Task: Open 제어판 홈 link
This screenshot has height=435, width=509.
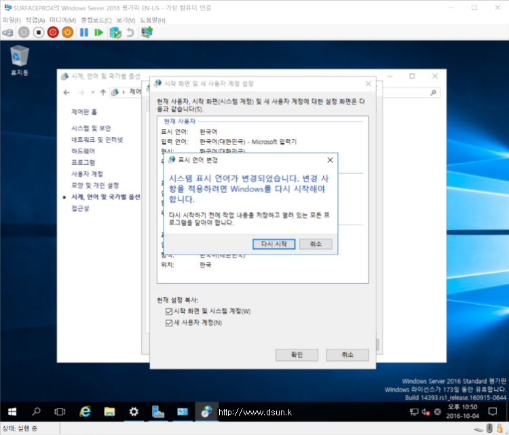Action: 84,112
